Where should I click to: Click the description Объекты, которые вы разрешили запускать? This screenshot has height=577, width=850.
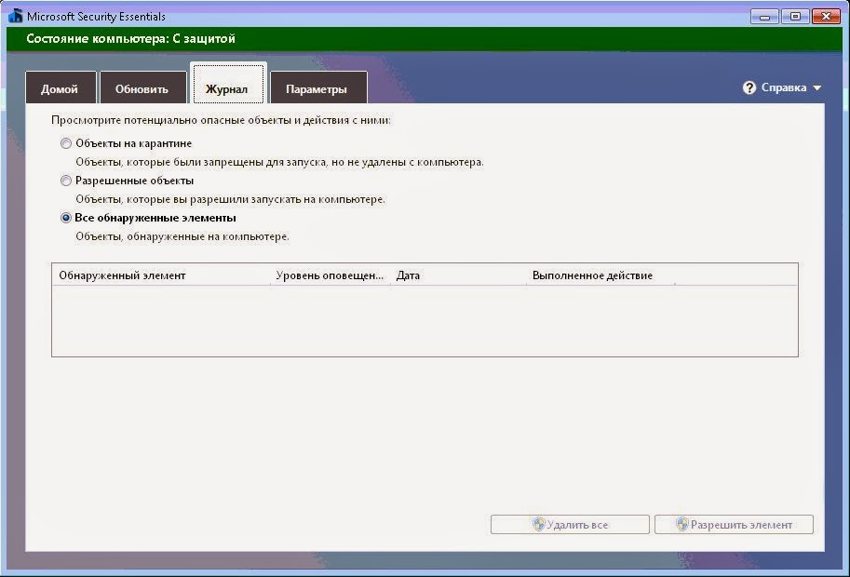230,199
